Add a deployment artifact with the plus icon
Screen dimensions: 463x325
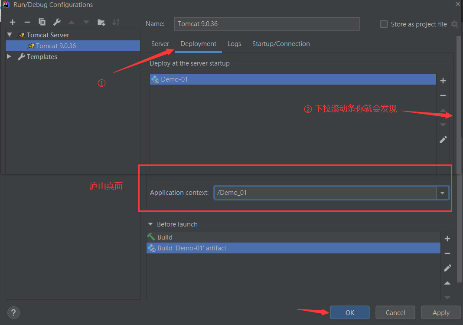[443, 80]
